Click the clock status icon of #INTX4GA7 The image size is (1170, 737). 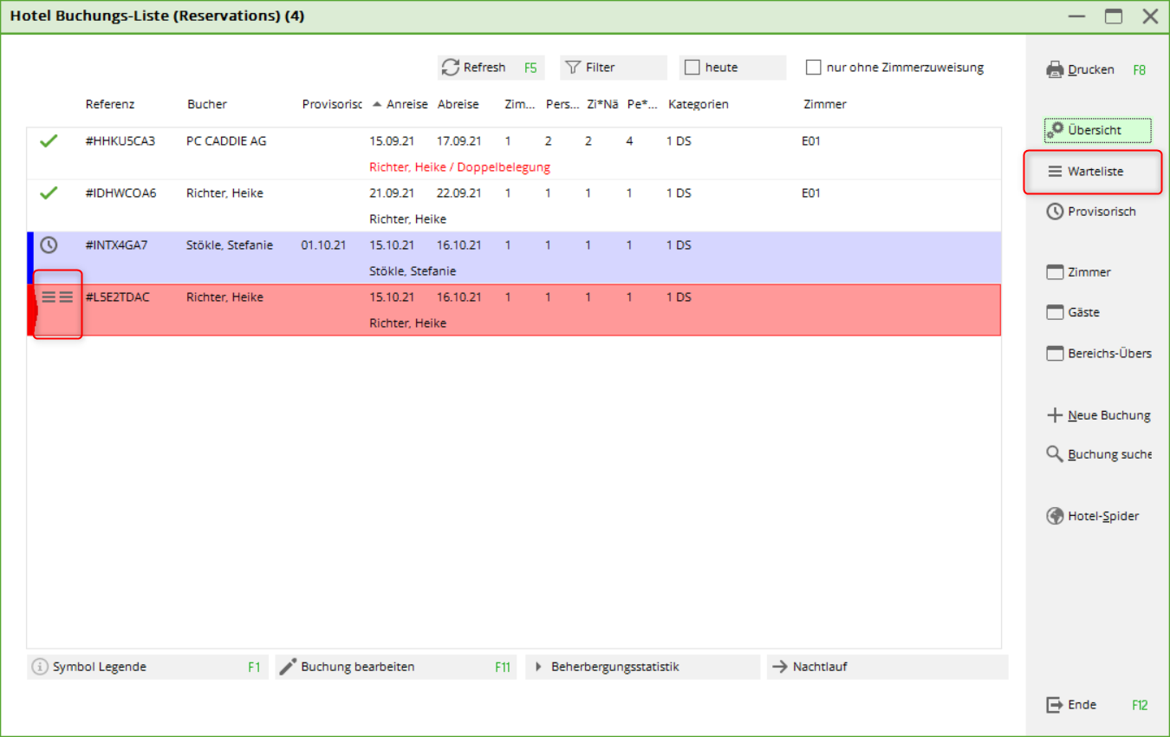point(49,245)
